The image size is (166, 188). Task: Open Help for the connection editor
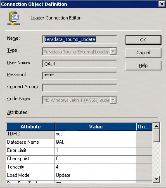(143, 65)
